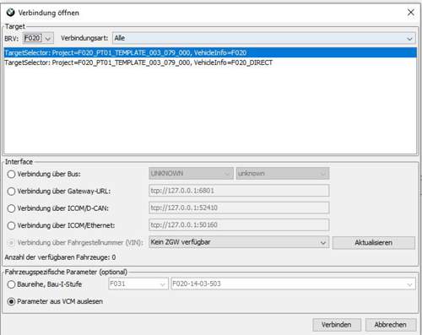This screenshot has width=422, height=335.
Task: Select Verbindung über Bus radio button
Action: pos(11,174)
